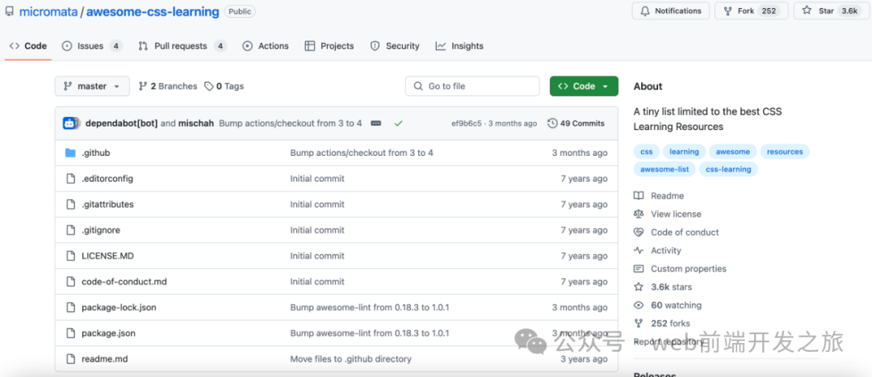
Task: Open the package.json file
Action: tap(108, 333)
